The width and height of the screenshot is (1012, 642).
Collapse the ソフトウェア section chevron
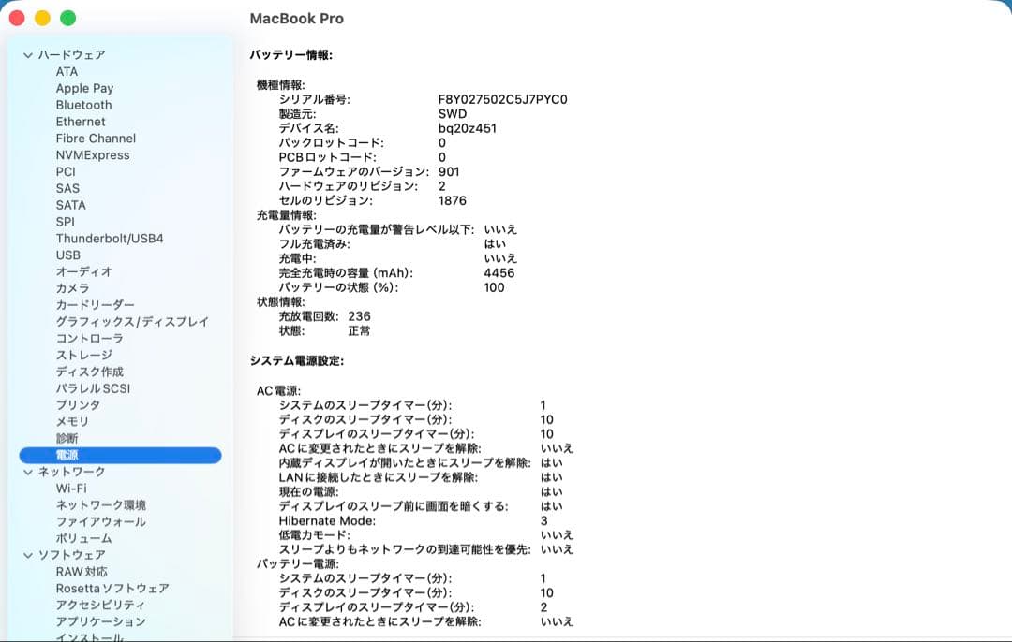(x=28, y=555)
